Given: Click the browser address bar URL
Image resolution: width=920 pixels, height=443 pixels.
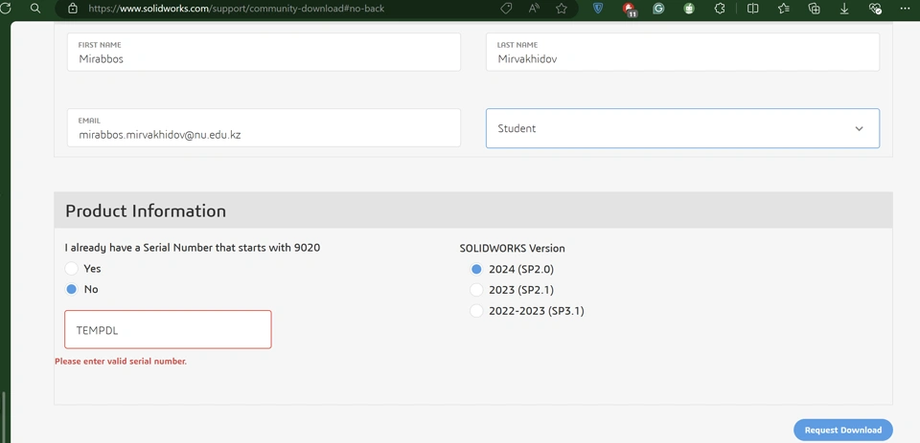Looking at the screenshot, I should click(x=237, y=9).
